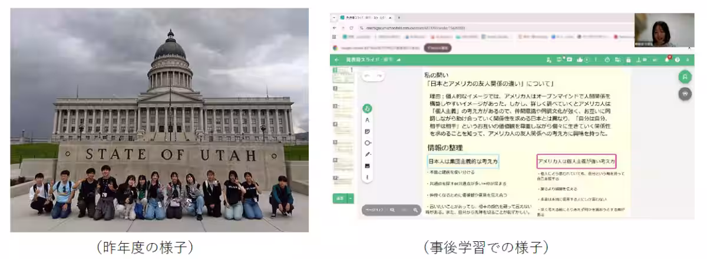Screen dimensions: 707x259
Task: Select the image insert tool
Action: [x=368, y=165]
